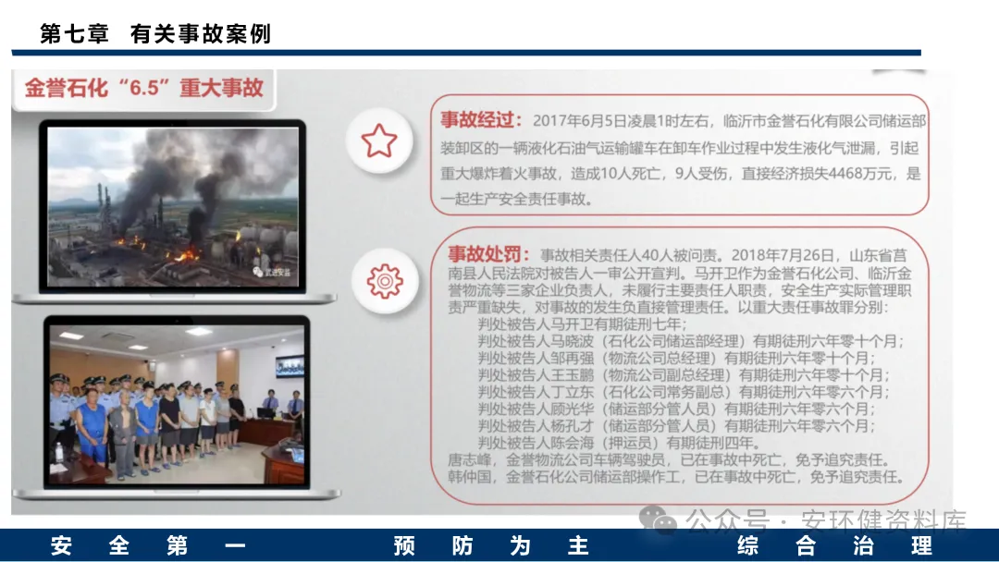Click the red heading 事故处罚
999x562 pixels.
(x=488, y=254)
